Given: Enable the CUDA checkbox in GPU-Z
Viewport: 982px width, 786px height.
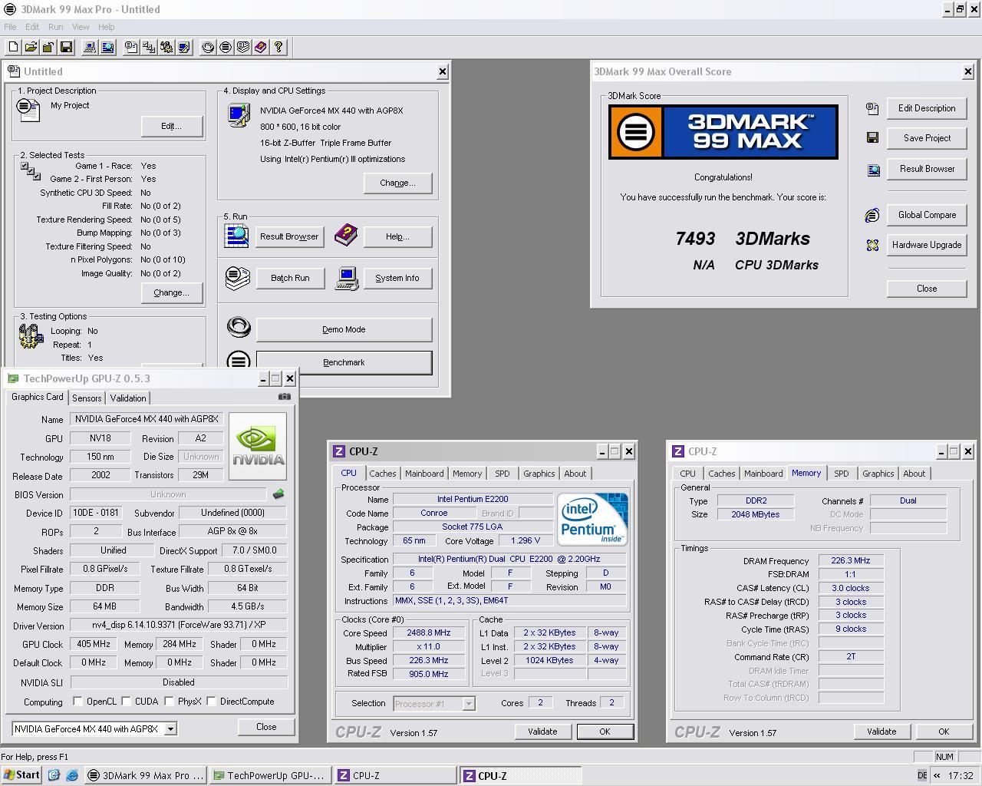Looking at the screenshot, I should tap(125, 701).
